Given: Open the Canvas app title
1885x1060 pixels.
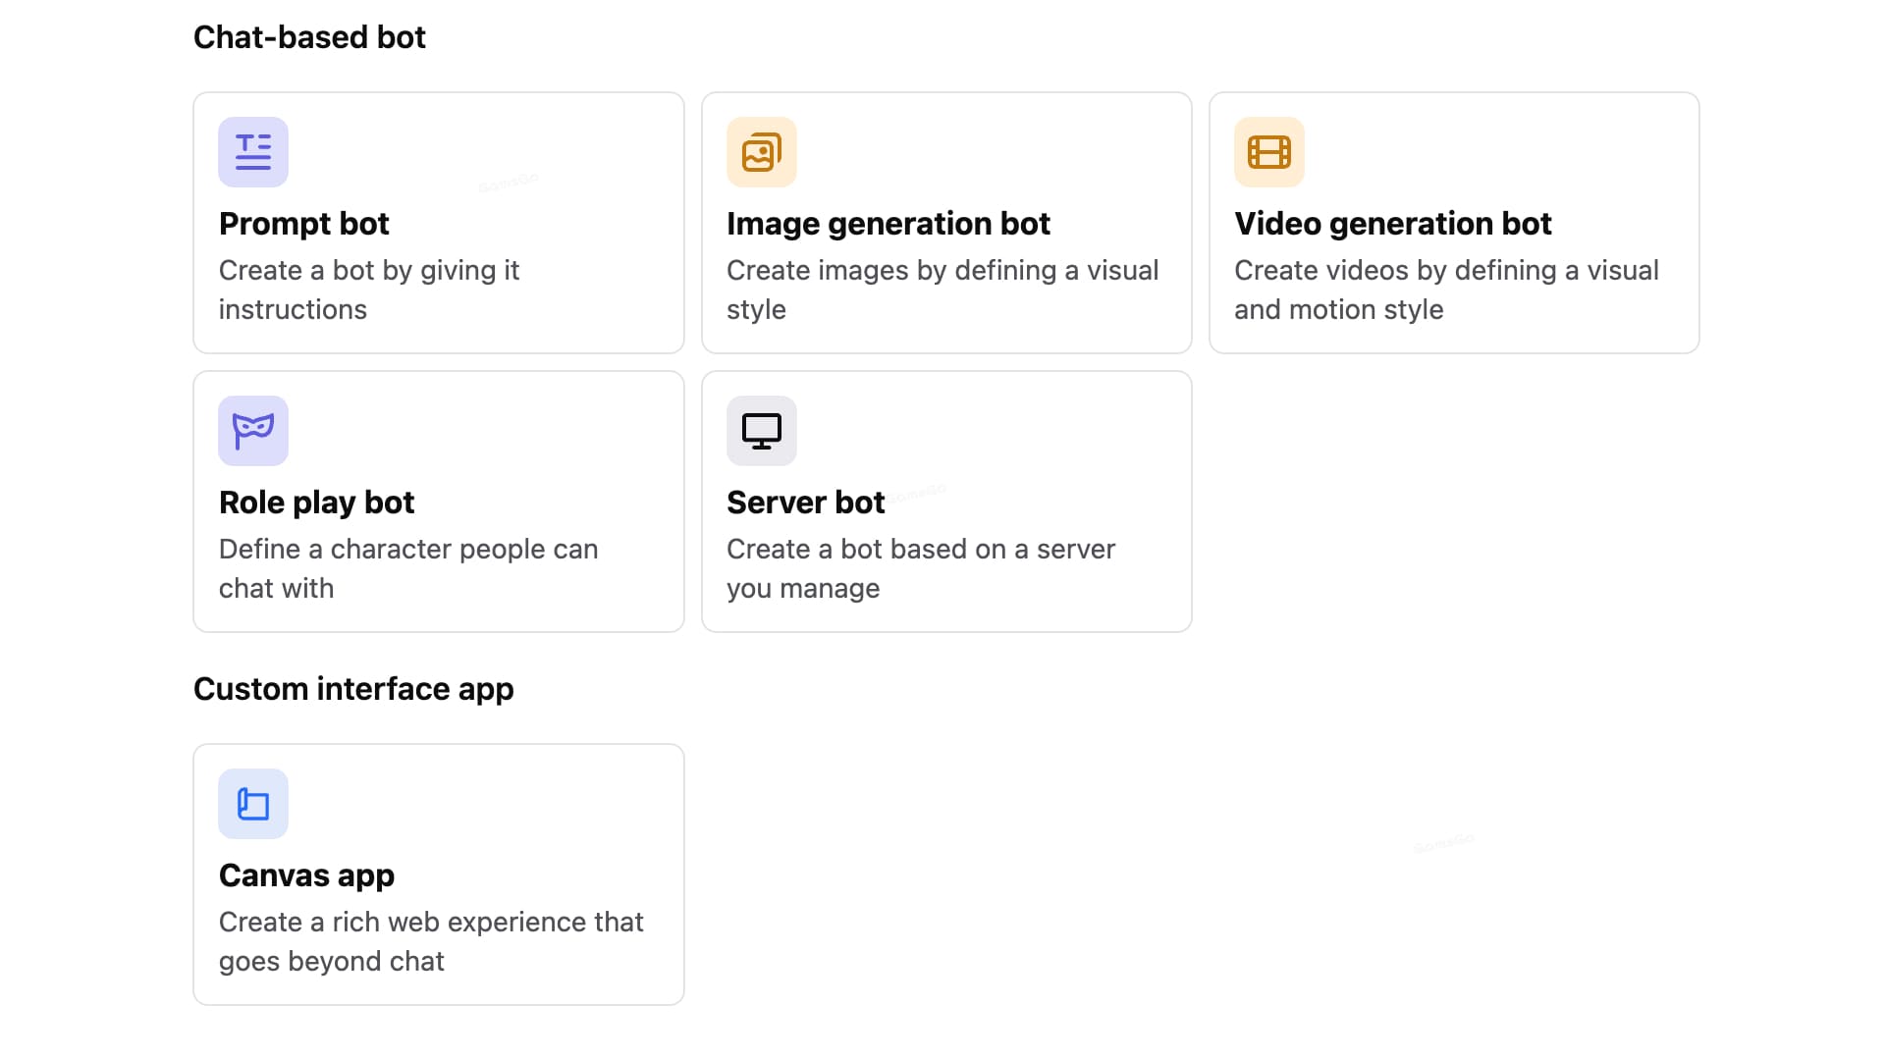Looking at the screenshot, I should pos(306,875).
